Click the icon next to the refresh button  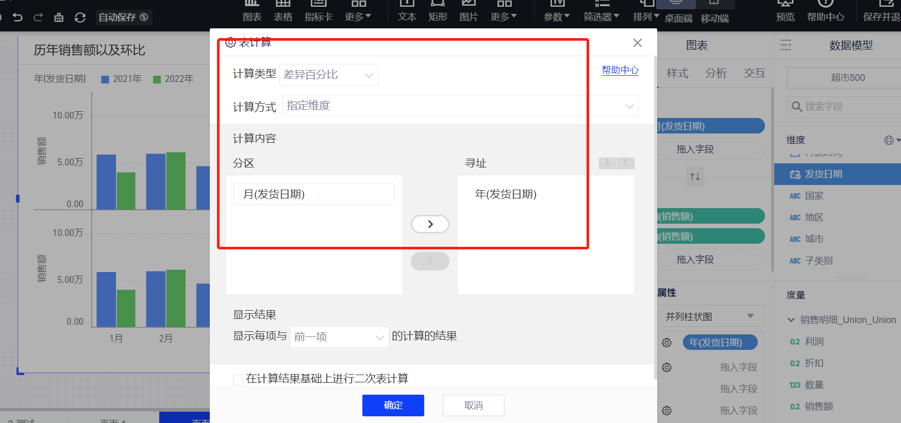point(59,18)
